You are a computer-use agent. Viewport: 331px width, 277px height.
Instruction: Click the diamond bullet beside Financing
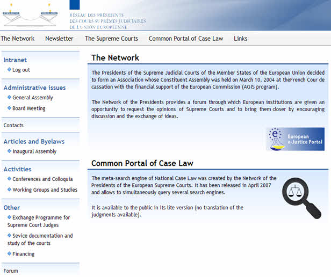coord(9,253)
